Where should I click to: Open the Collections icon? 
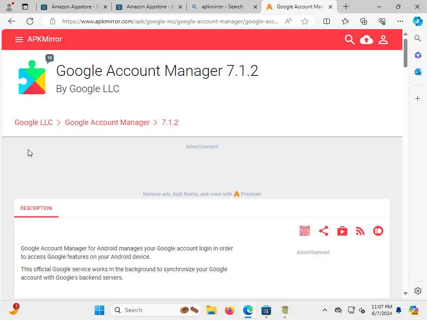pyautogui.click(x=364, y=21)
